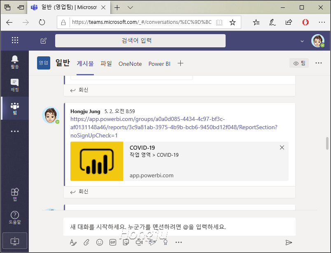Close the 일반 (영업팀) browser tab
This screenshot has height=253, width=331.
click(x=103, y=7)
